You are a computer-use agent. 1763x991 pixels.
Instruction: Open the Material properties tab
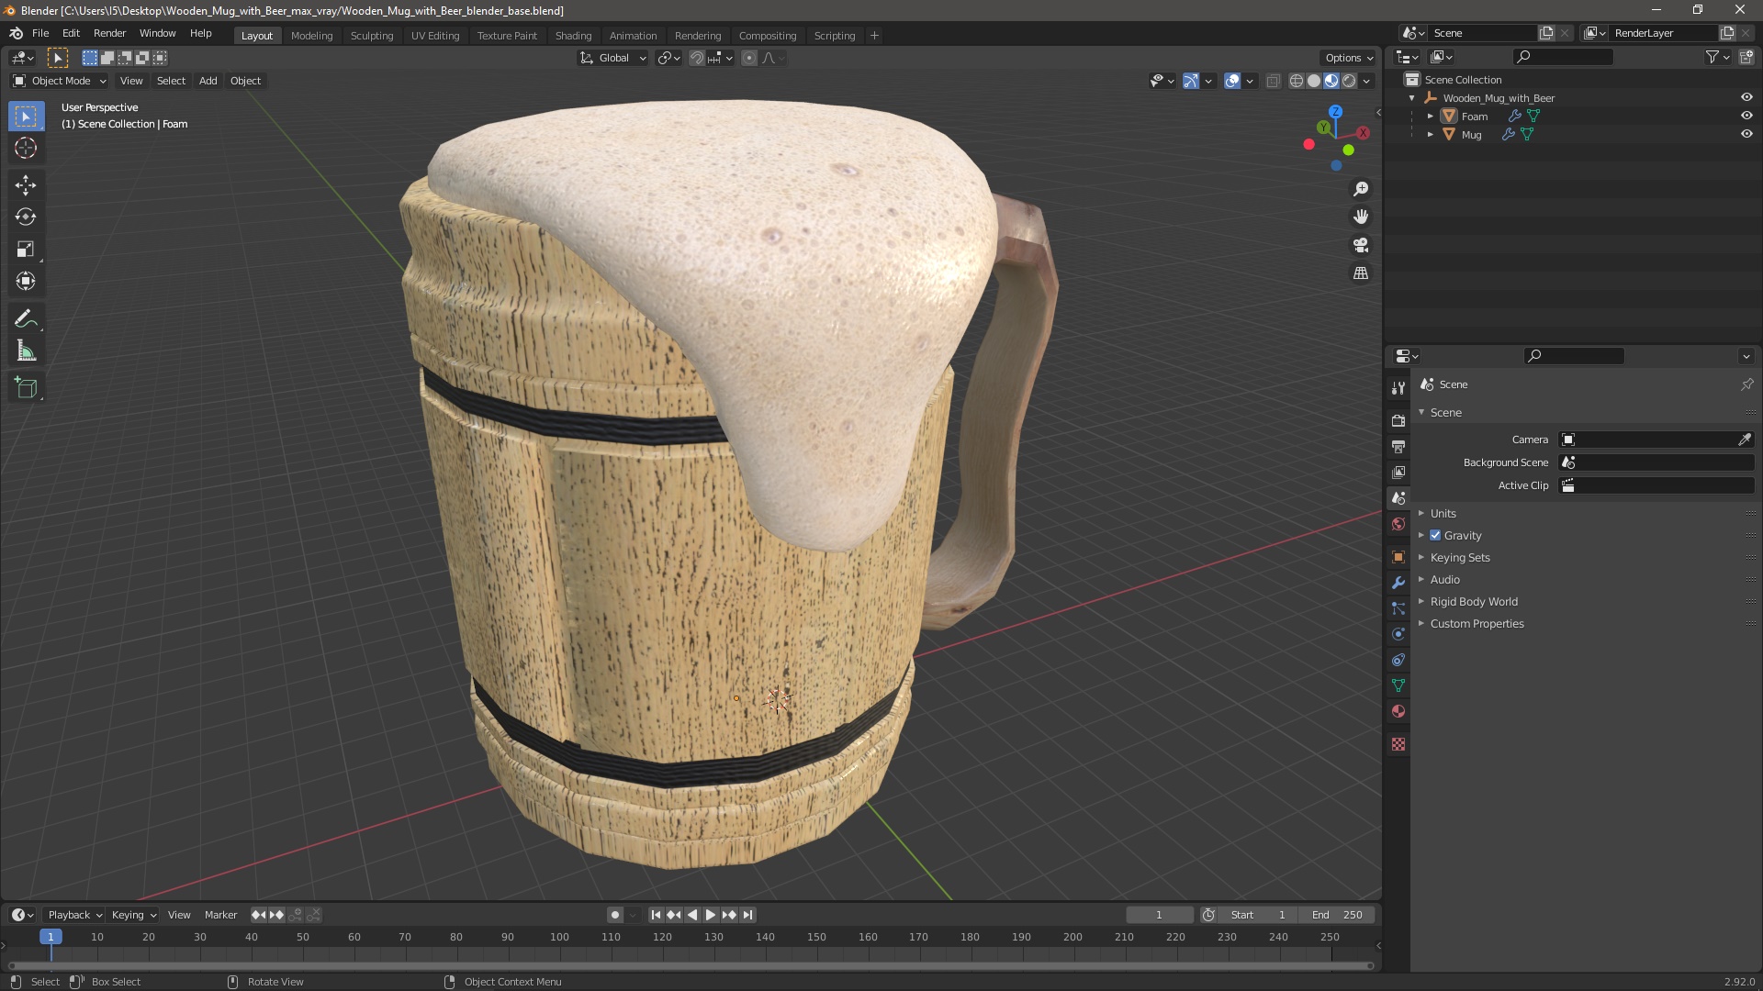pyautogui.click(x=1398, y=711)
